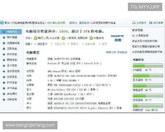Click the green check beside 大型游戏

pyautogui.click(x=91, y=38)
